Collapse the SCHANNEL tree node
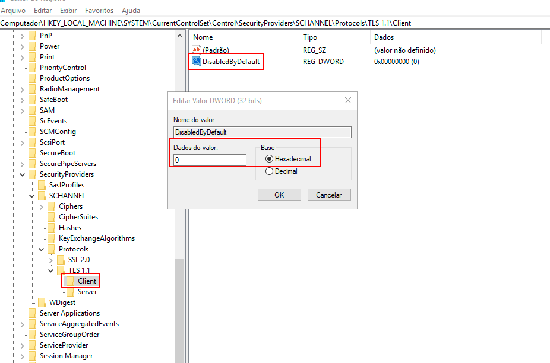This screenshot has width=550, height=363. click(32, 196)
